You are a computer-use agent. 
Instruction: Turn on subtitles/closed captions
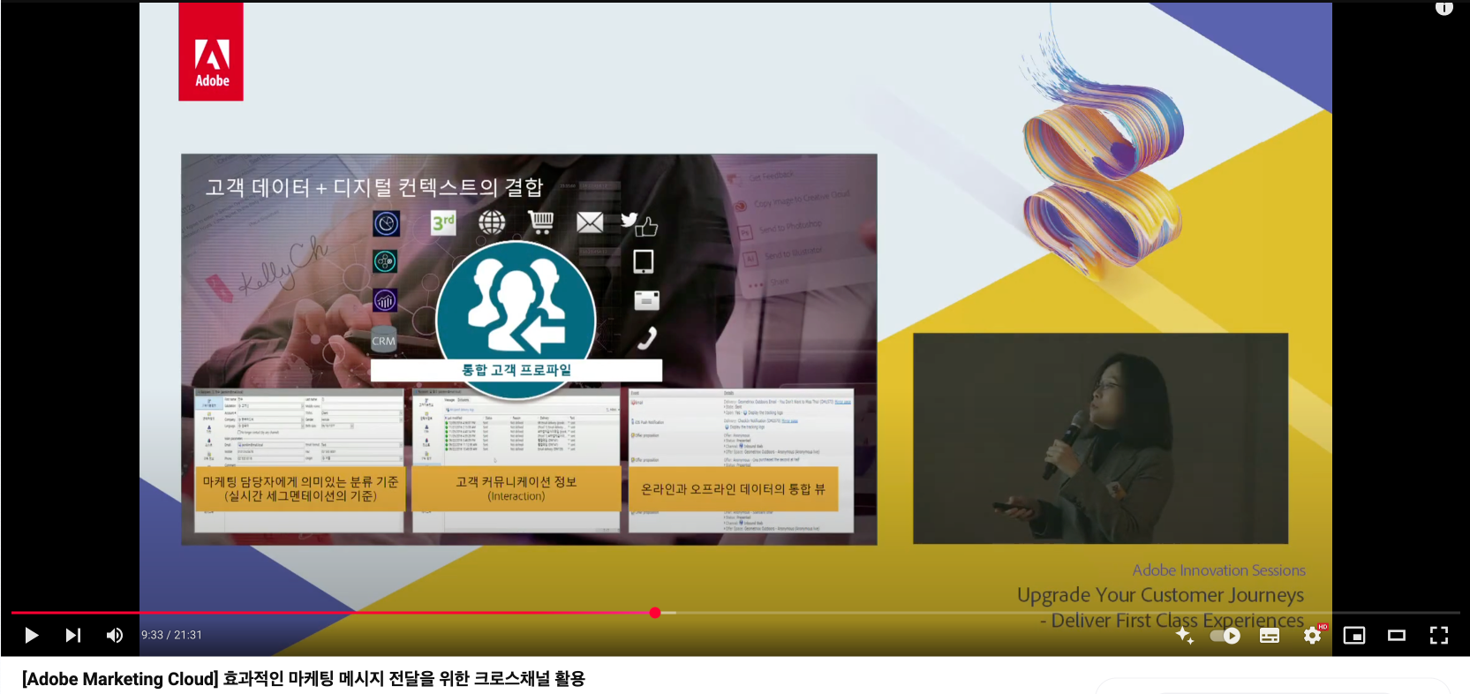1270,636
